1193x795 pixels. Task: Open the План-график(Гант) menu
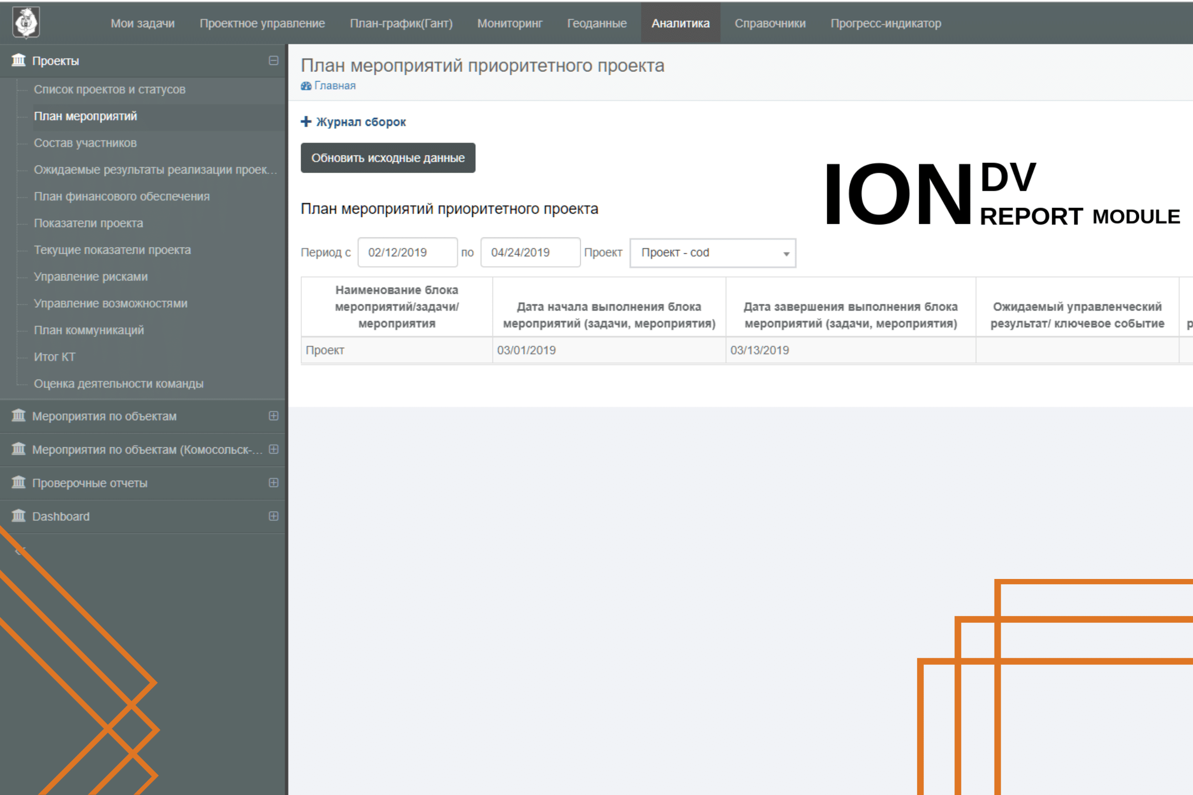[x=401, y=23]
